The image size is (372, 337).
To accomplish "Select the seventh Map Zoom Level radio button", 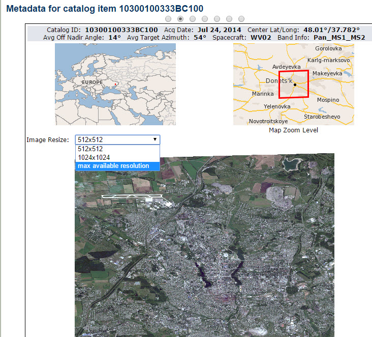I will click(x=241, y=19).
